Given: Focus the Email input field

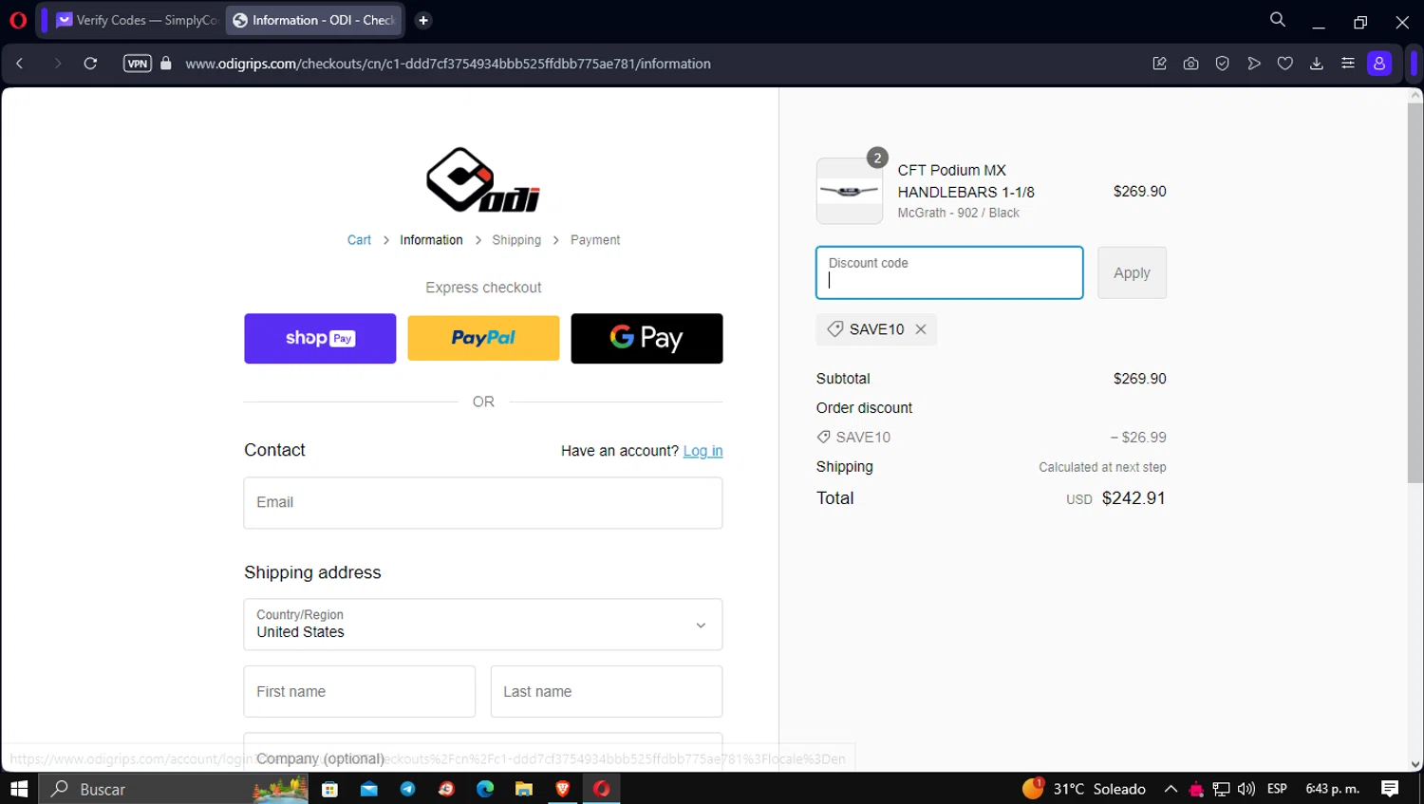Looking at the screenshot, I should (483, 503).
